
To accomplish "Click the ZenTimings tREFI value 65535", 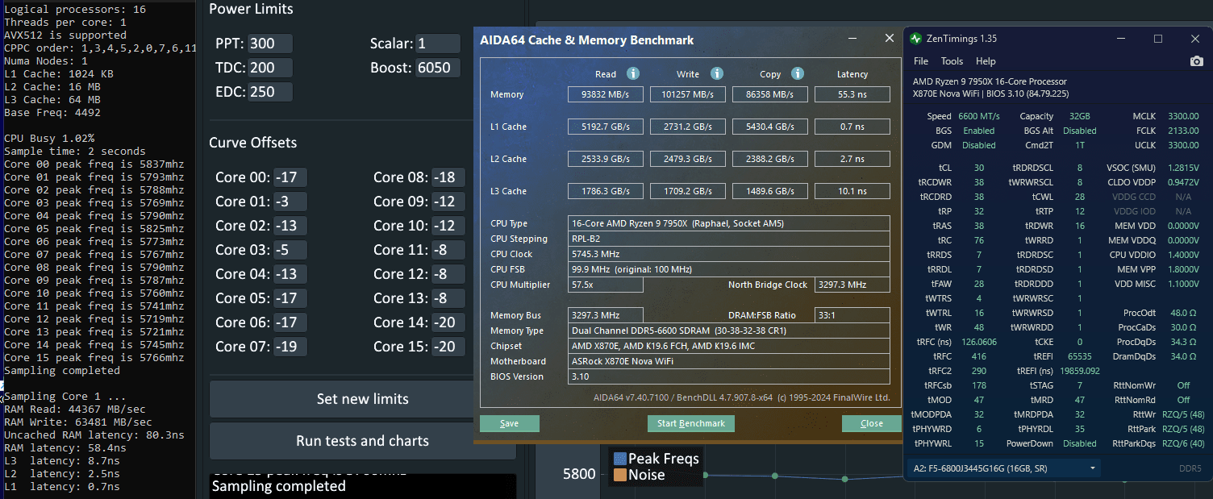I will [x=1079, y=356].
